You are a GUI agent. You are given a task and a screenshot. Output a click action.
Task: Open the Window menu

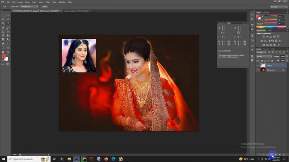click(62, 2)
